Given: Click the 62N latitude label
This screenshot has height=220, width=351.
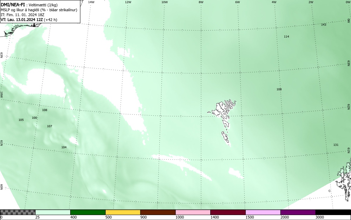Looking at the screenshot, I should pos(349,106).
